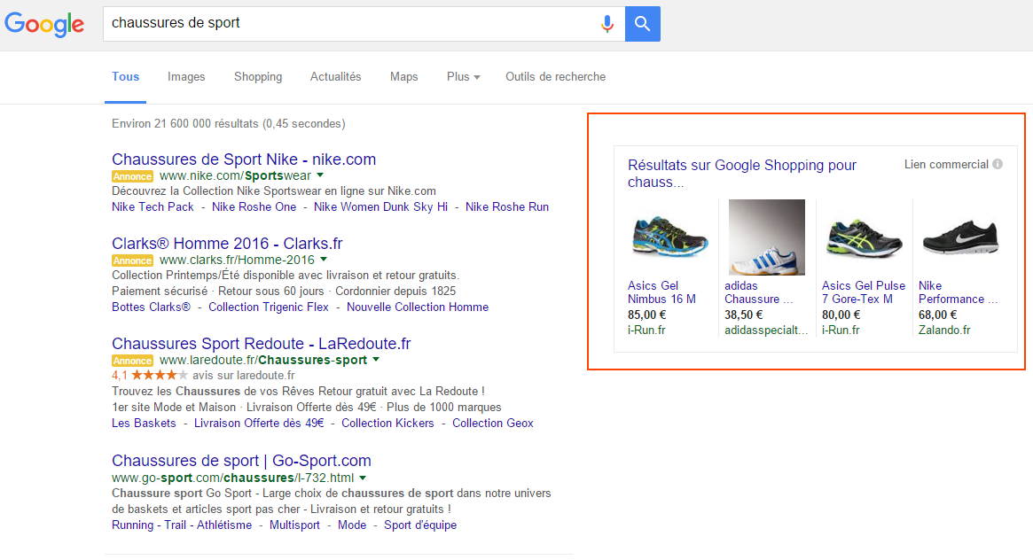Open the Asics Gel Pulse shoe image

[864, 238]
